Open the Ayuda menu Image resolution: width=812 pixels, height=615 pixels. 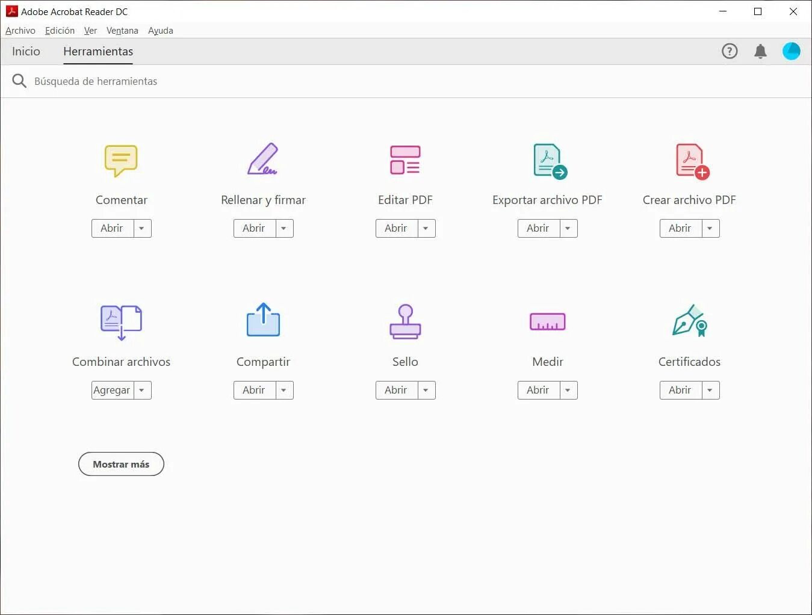point(161,31)
